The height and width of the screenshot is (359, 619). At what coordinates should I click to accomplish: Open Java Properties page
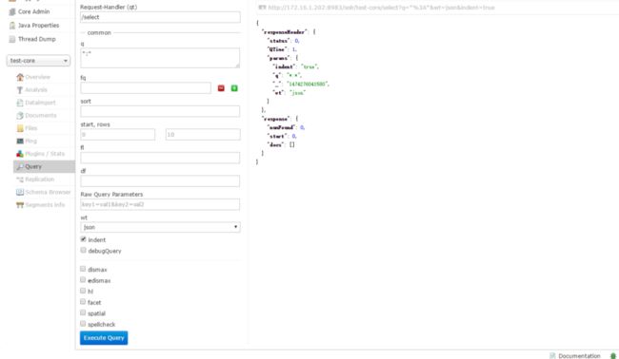click(39, 26)
